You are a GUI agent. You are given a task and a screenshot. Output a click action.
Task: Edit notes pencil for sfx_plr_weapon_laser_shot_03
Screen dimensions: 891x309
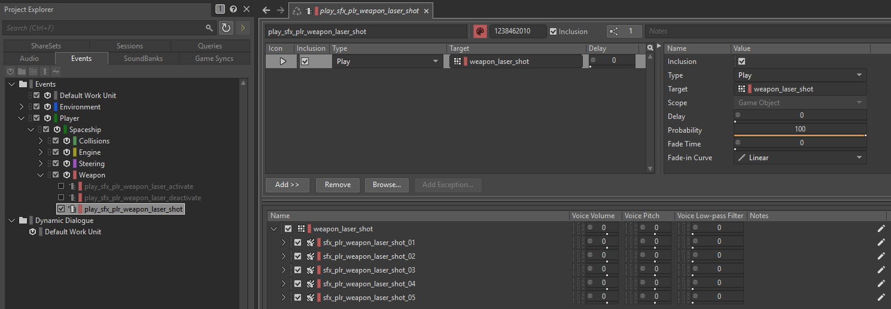881,270
